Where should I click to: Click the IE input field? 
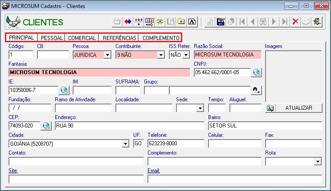click(x=33, y=90)
